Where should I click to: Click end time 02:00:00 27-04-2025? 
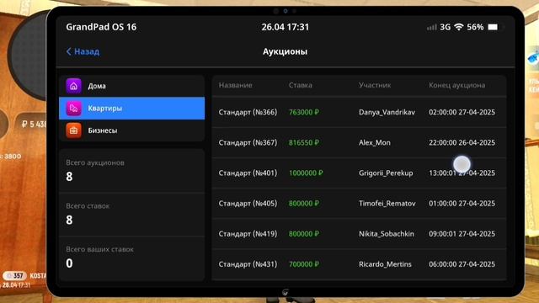pos(462,112)
